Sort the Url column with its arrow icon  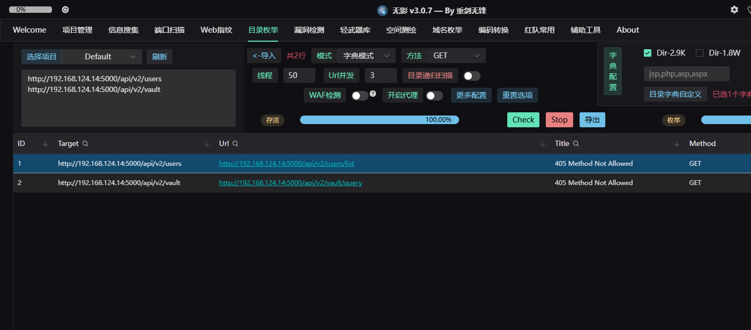(x=543, y=144)
